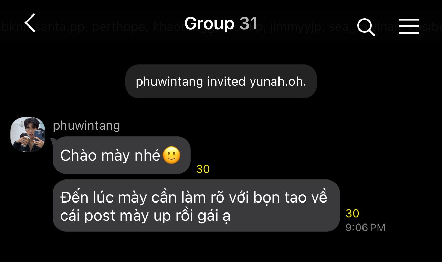Tap faint santa.pp name in header
442x262 pixels.
[61, 27]
